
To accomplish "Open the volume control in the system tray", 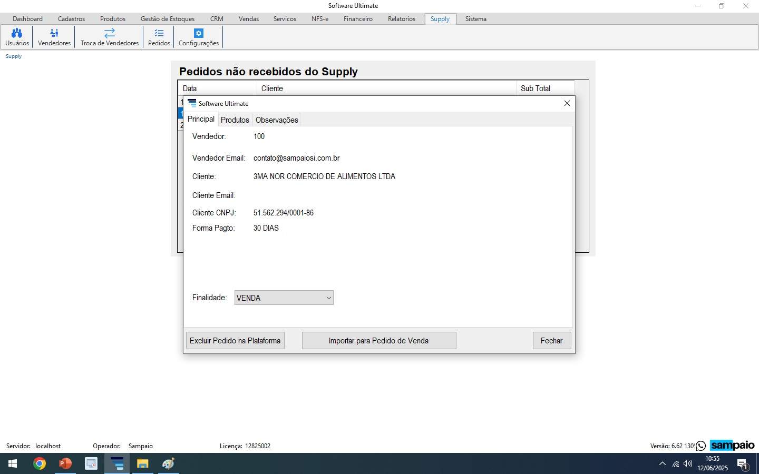I will point(688,464).
